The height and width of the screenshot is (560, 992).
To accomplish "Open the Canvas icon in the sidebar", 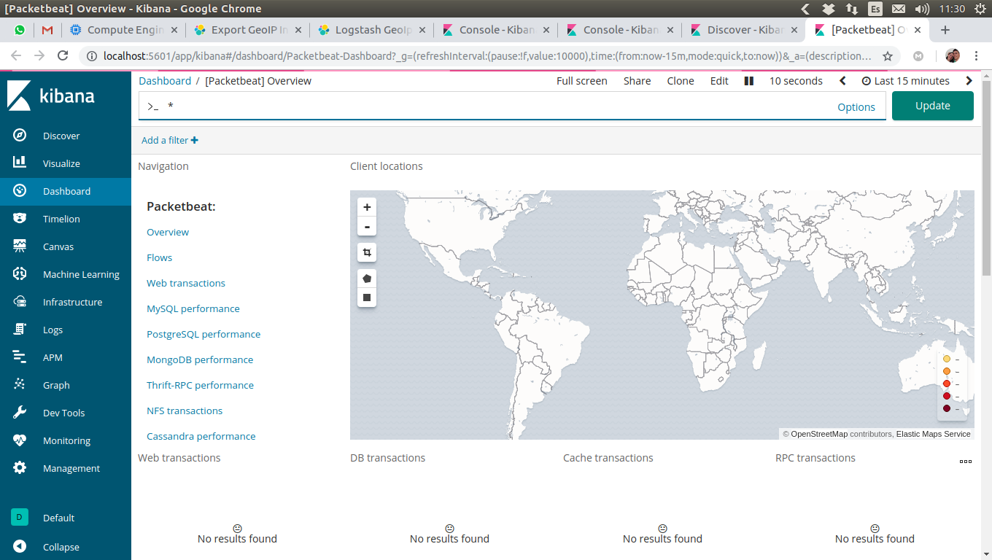I will 20,246.
